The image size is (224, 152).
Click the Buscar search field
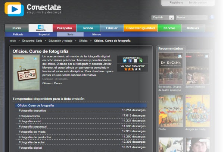coord(192,18)
